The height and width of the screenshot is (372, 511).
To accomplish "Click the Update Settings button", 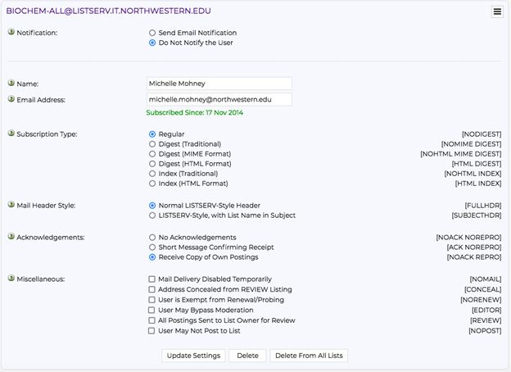I will [193, 356].
